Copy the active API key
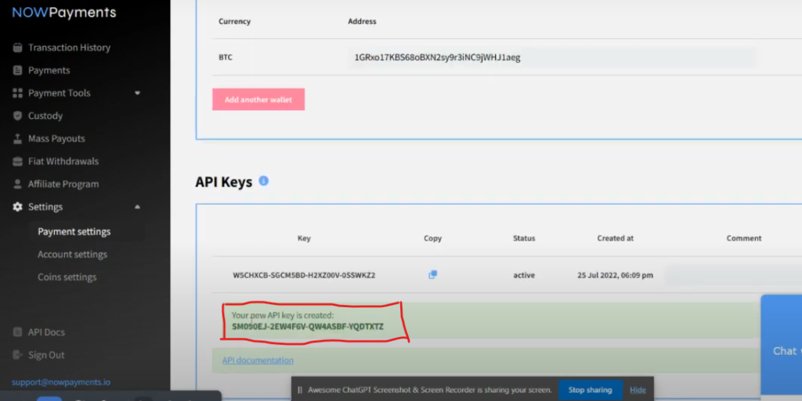Screen dimensions: 802x401 tap(432, 274)
